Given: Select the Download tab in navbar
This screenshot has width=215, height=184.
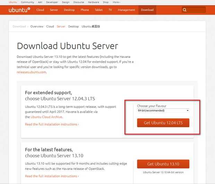Looking at the screenshot, I should 147,10.
